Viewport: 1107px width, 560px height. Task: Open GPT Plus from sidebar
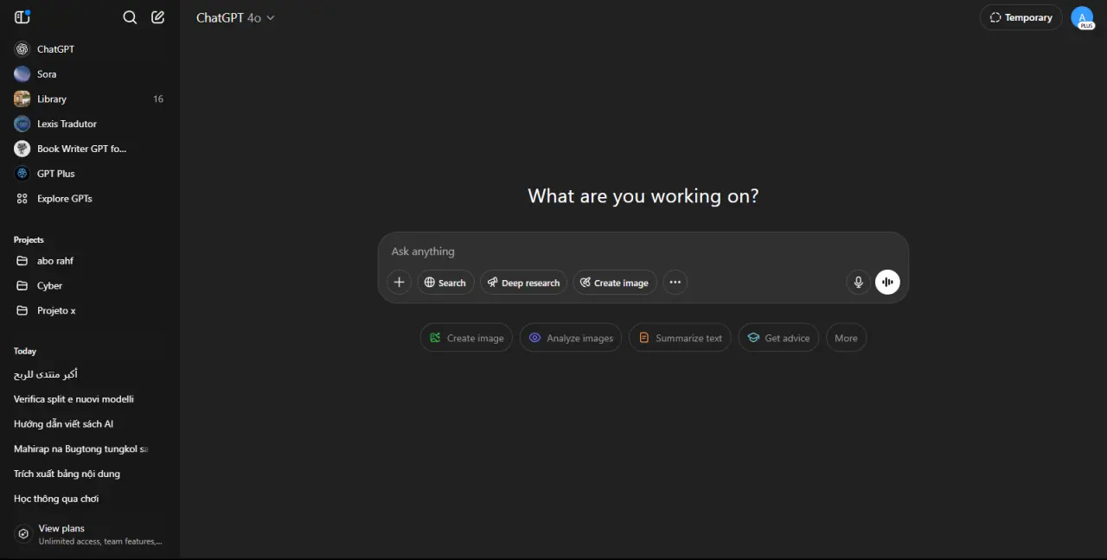tap(90, 174)
